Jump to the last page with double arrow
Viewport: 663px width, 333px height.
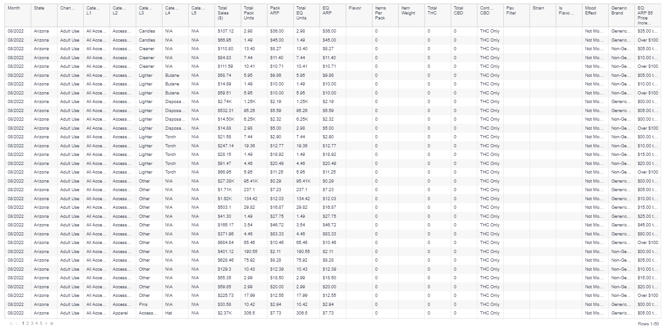(52, 324)
